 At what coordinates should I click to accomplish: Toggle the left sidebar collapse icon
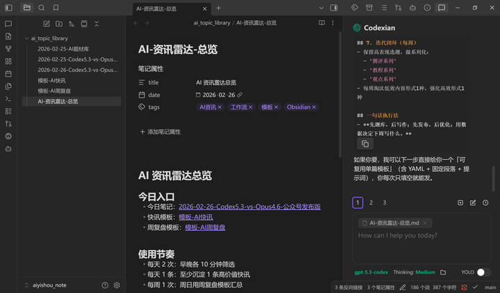[8, 8]
